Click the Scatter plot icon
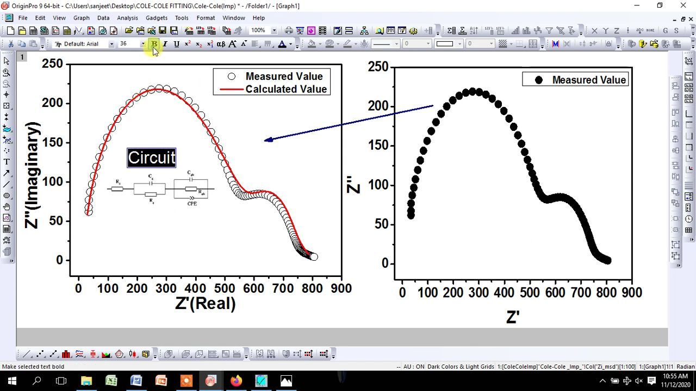Screen dimensions: 696x391 (40, 354)
